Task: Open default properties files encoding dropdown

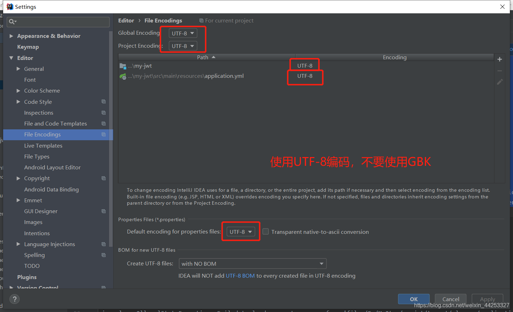Action: coord(241,232)
